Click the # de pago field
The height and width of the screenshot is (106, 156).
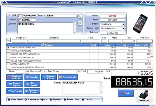(x=113, y=33)
